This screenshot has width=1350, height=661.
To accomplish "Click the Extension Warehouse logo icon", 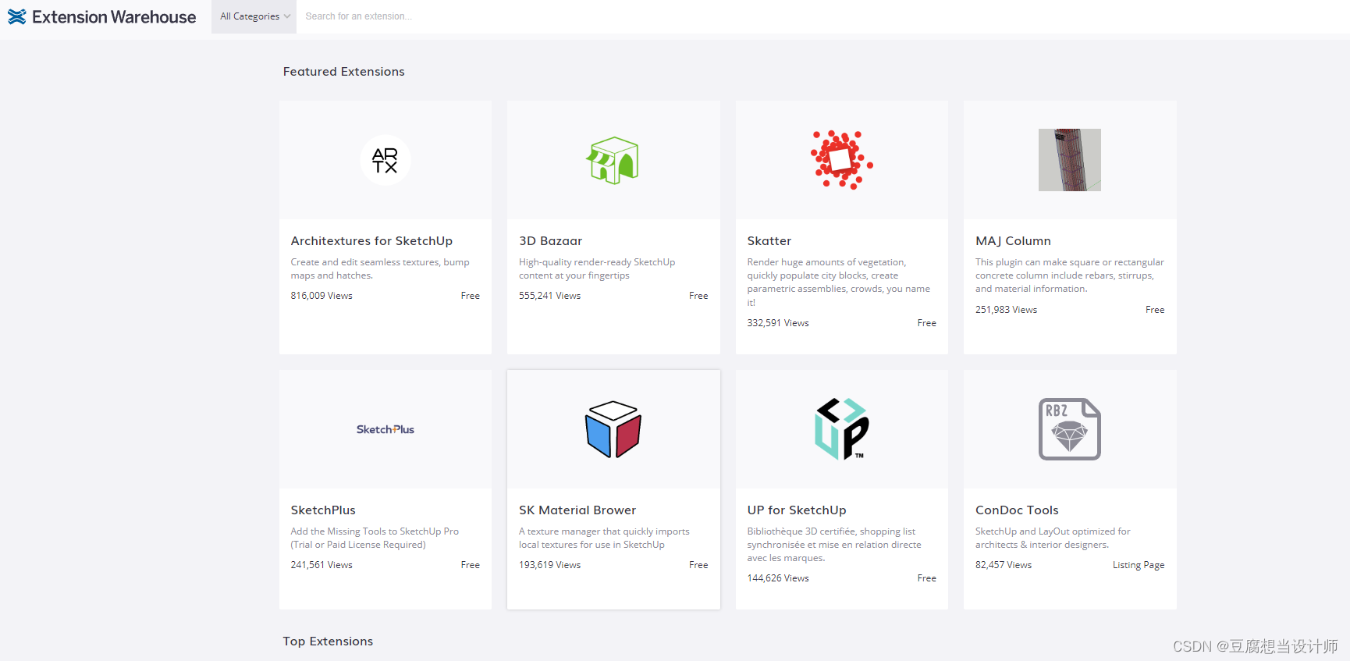I will coord(17,16).
